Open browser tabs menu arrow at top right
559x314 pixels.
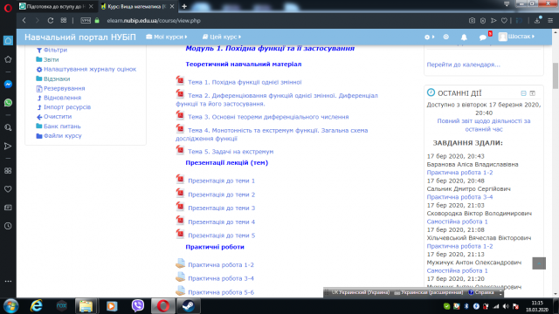(x=507, y=3)
